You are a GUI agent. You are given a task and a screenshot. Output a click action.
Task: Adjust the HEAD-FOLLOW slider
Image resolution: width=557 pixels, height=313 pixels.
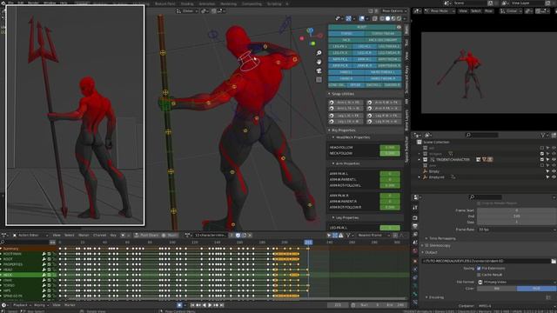tap(390, 147)
